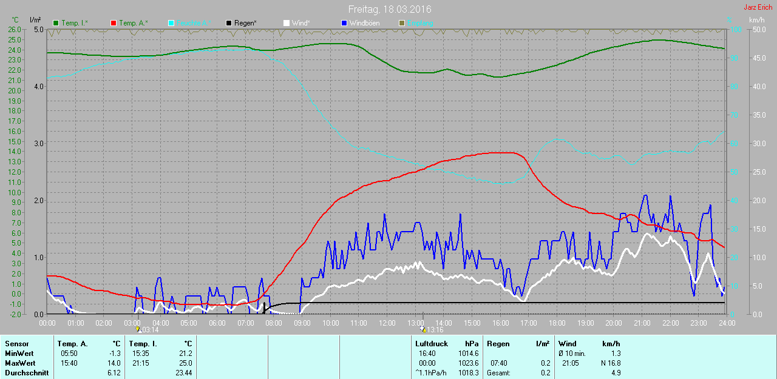Click the Luftdruck header in the table

(430, 344)
